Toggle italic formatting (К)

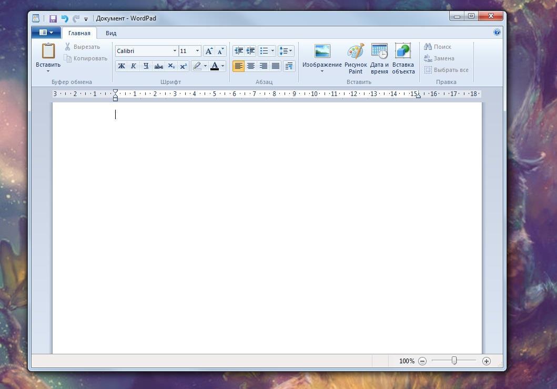pos(134,66)
